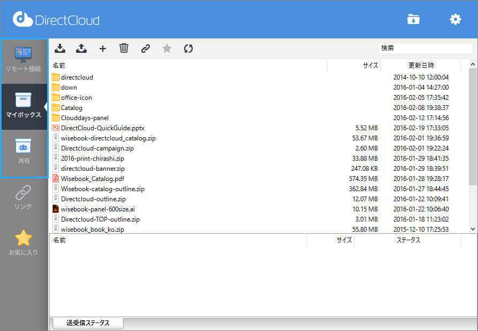Click the サイズ header in transfer pane

330,240
